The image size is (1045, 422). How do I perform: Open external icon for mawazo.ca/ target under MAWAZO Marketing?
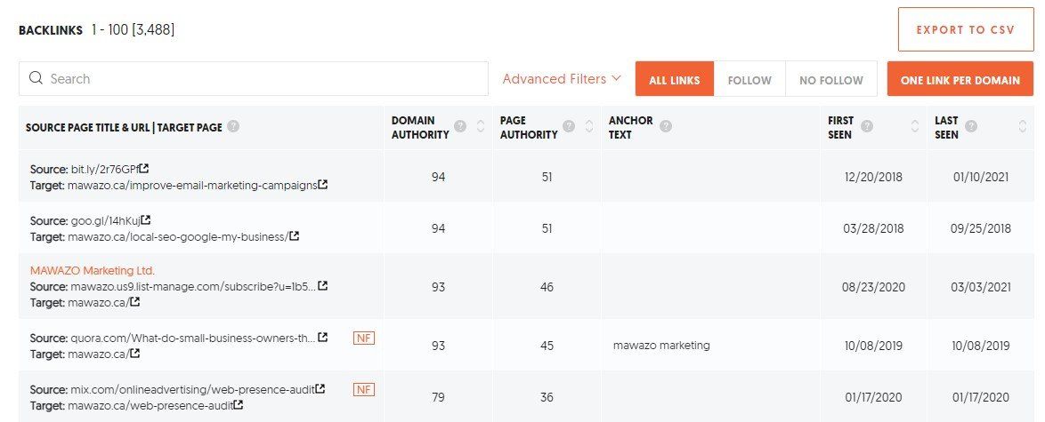(x=135, y=301)
